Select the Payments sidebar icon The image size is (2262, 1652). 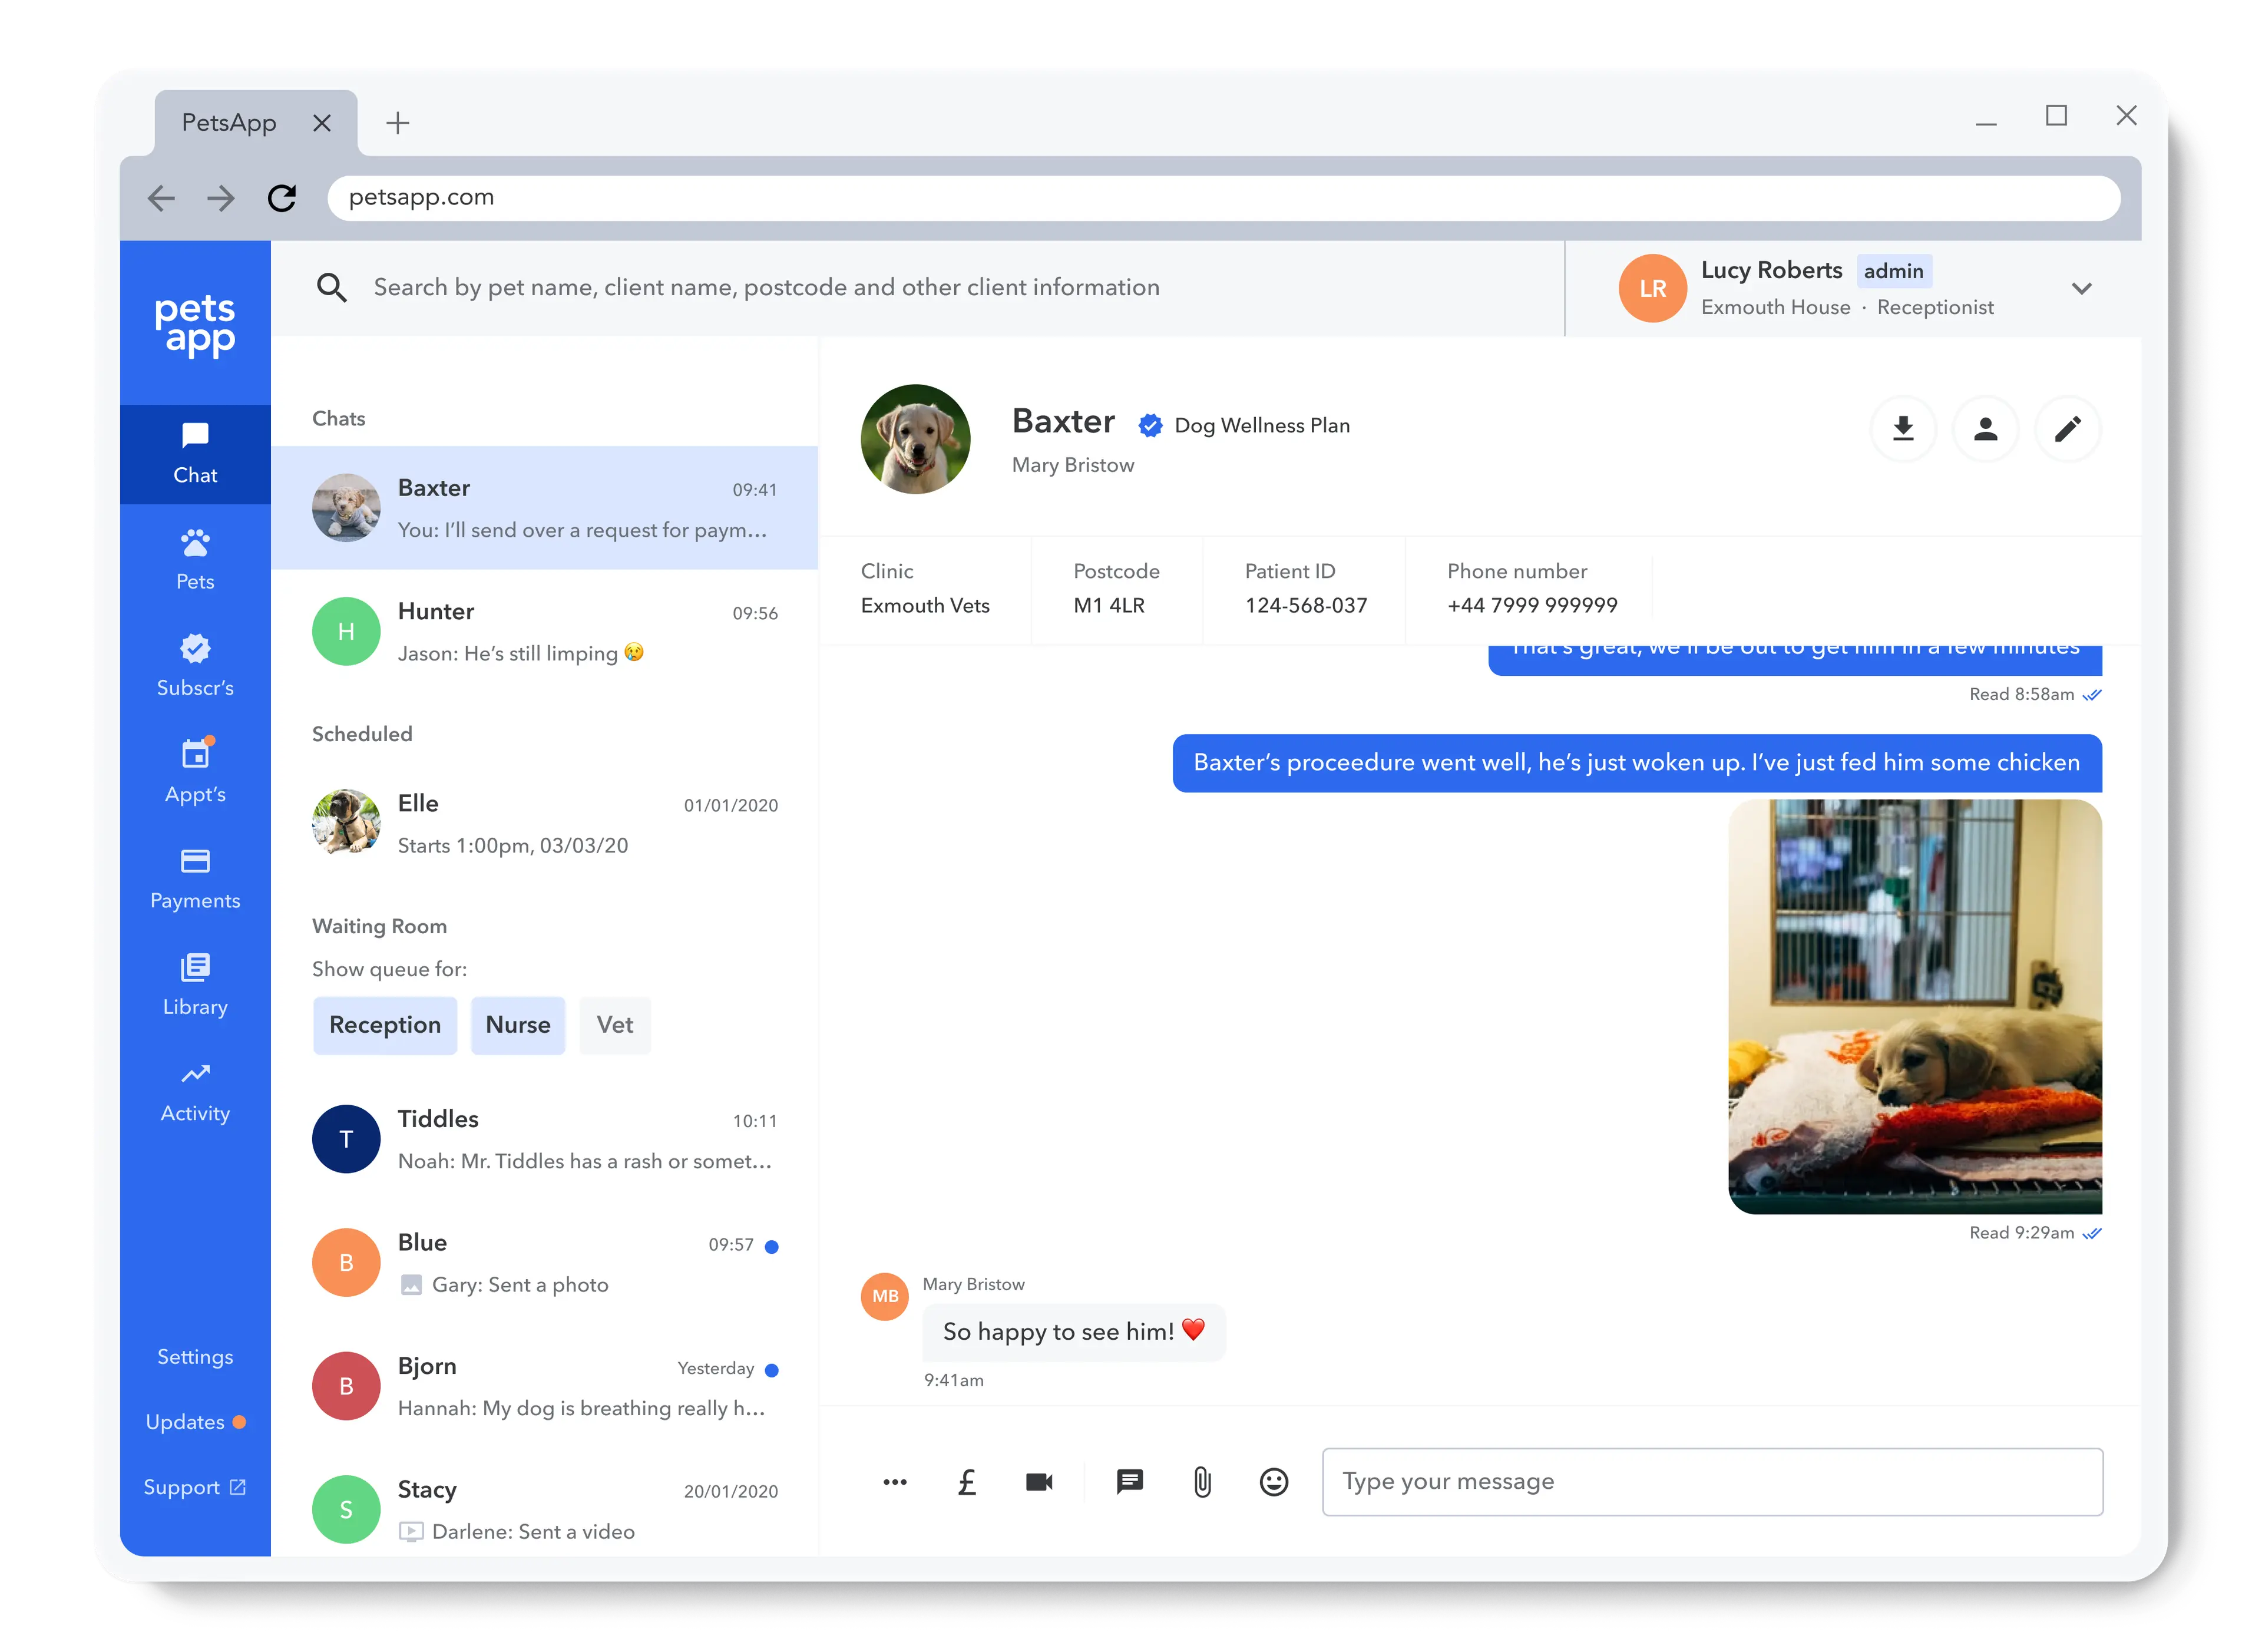195,877
